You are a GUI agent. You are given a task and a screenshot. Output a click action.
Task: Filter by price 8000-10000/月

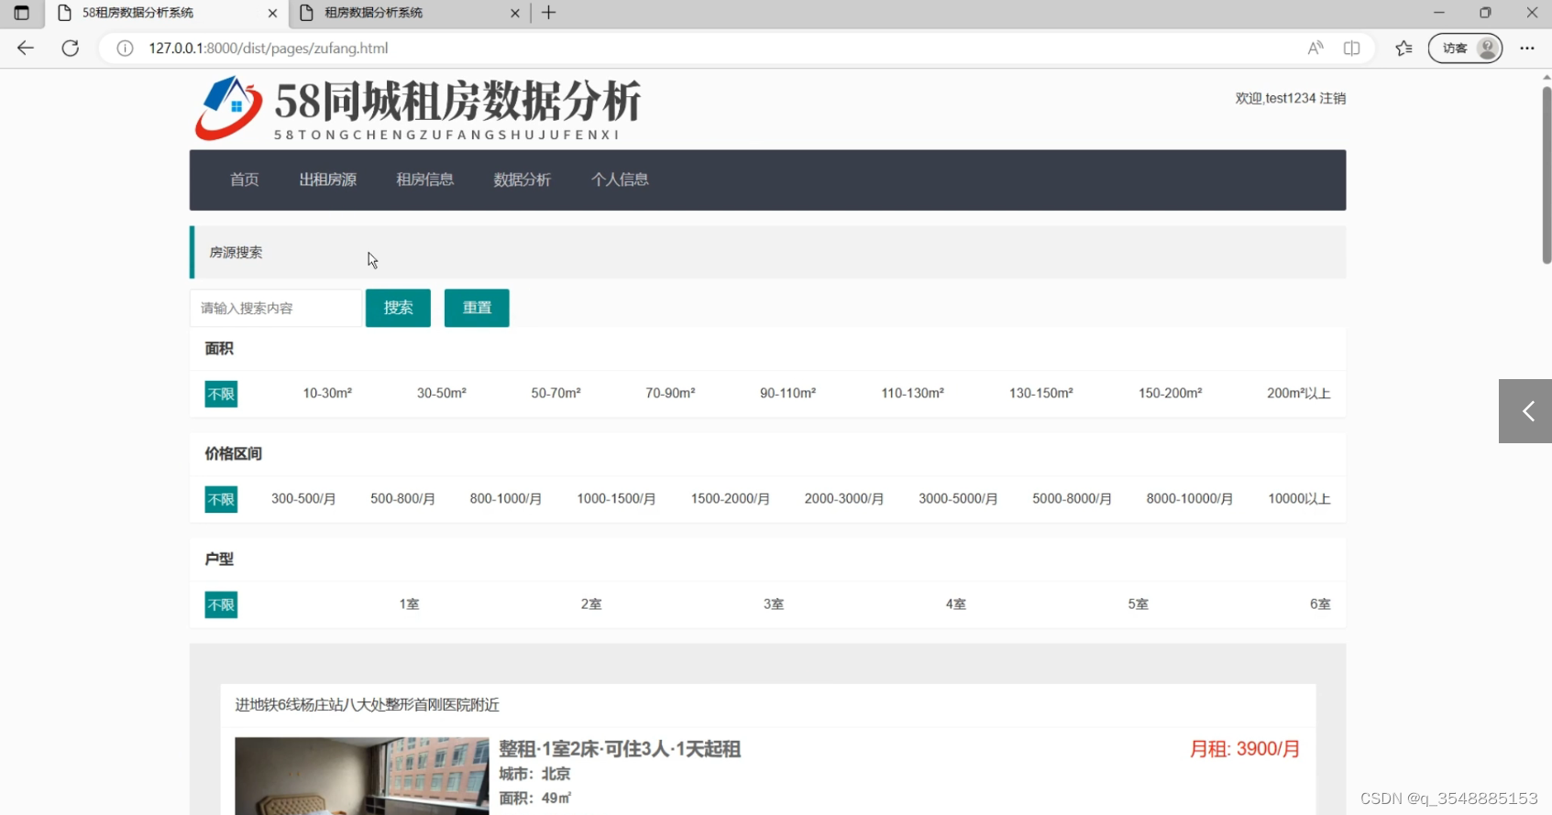pos(1189,499)
